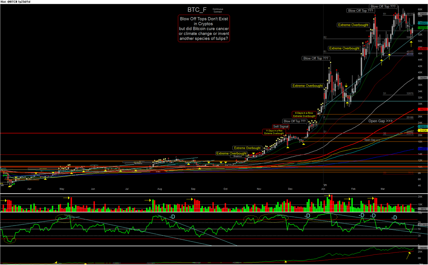Image resolution: width=428 pixels, height=265 pixels.
Task: Click the 60K price axis label
Action: click(x=421, y=9)
